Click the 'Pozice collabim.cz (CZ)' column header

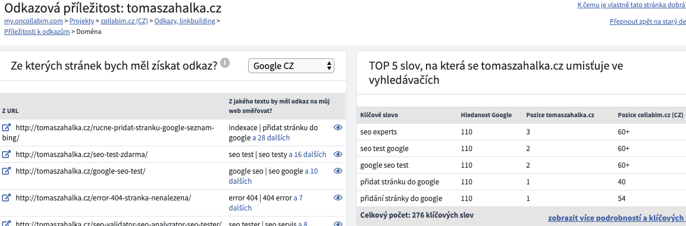point(650,115)
